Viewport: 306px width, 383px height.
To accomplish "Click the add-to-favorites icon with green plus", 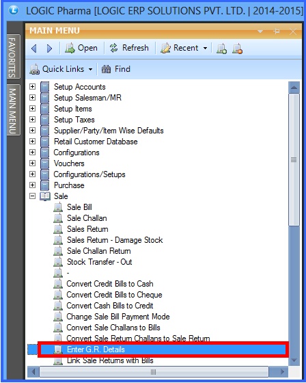I will pyautogui.click(x=221, y=49).
